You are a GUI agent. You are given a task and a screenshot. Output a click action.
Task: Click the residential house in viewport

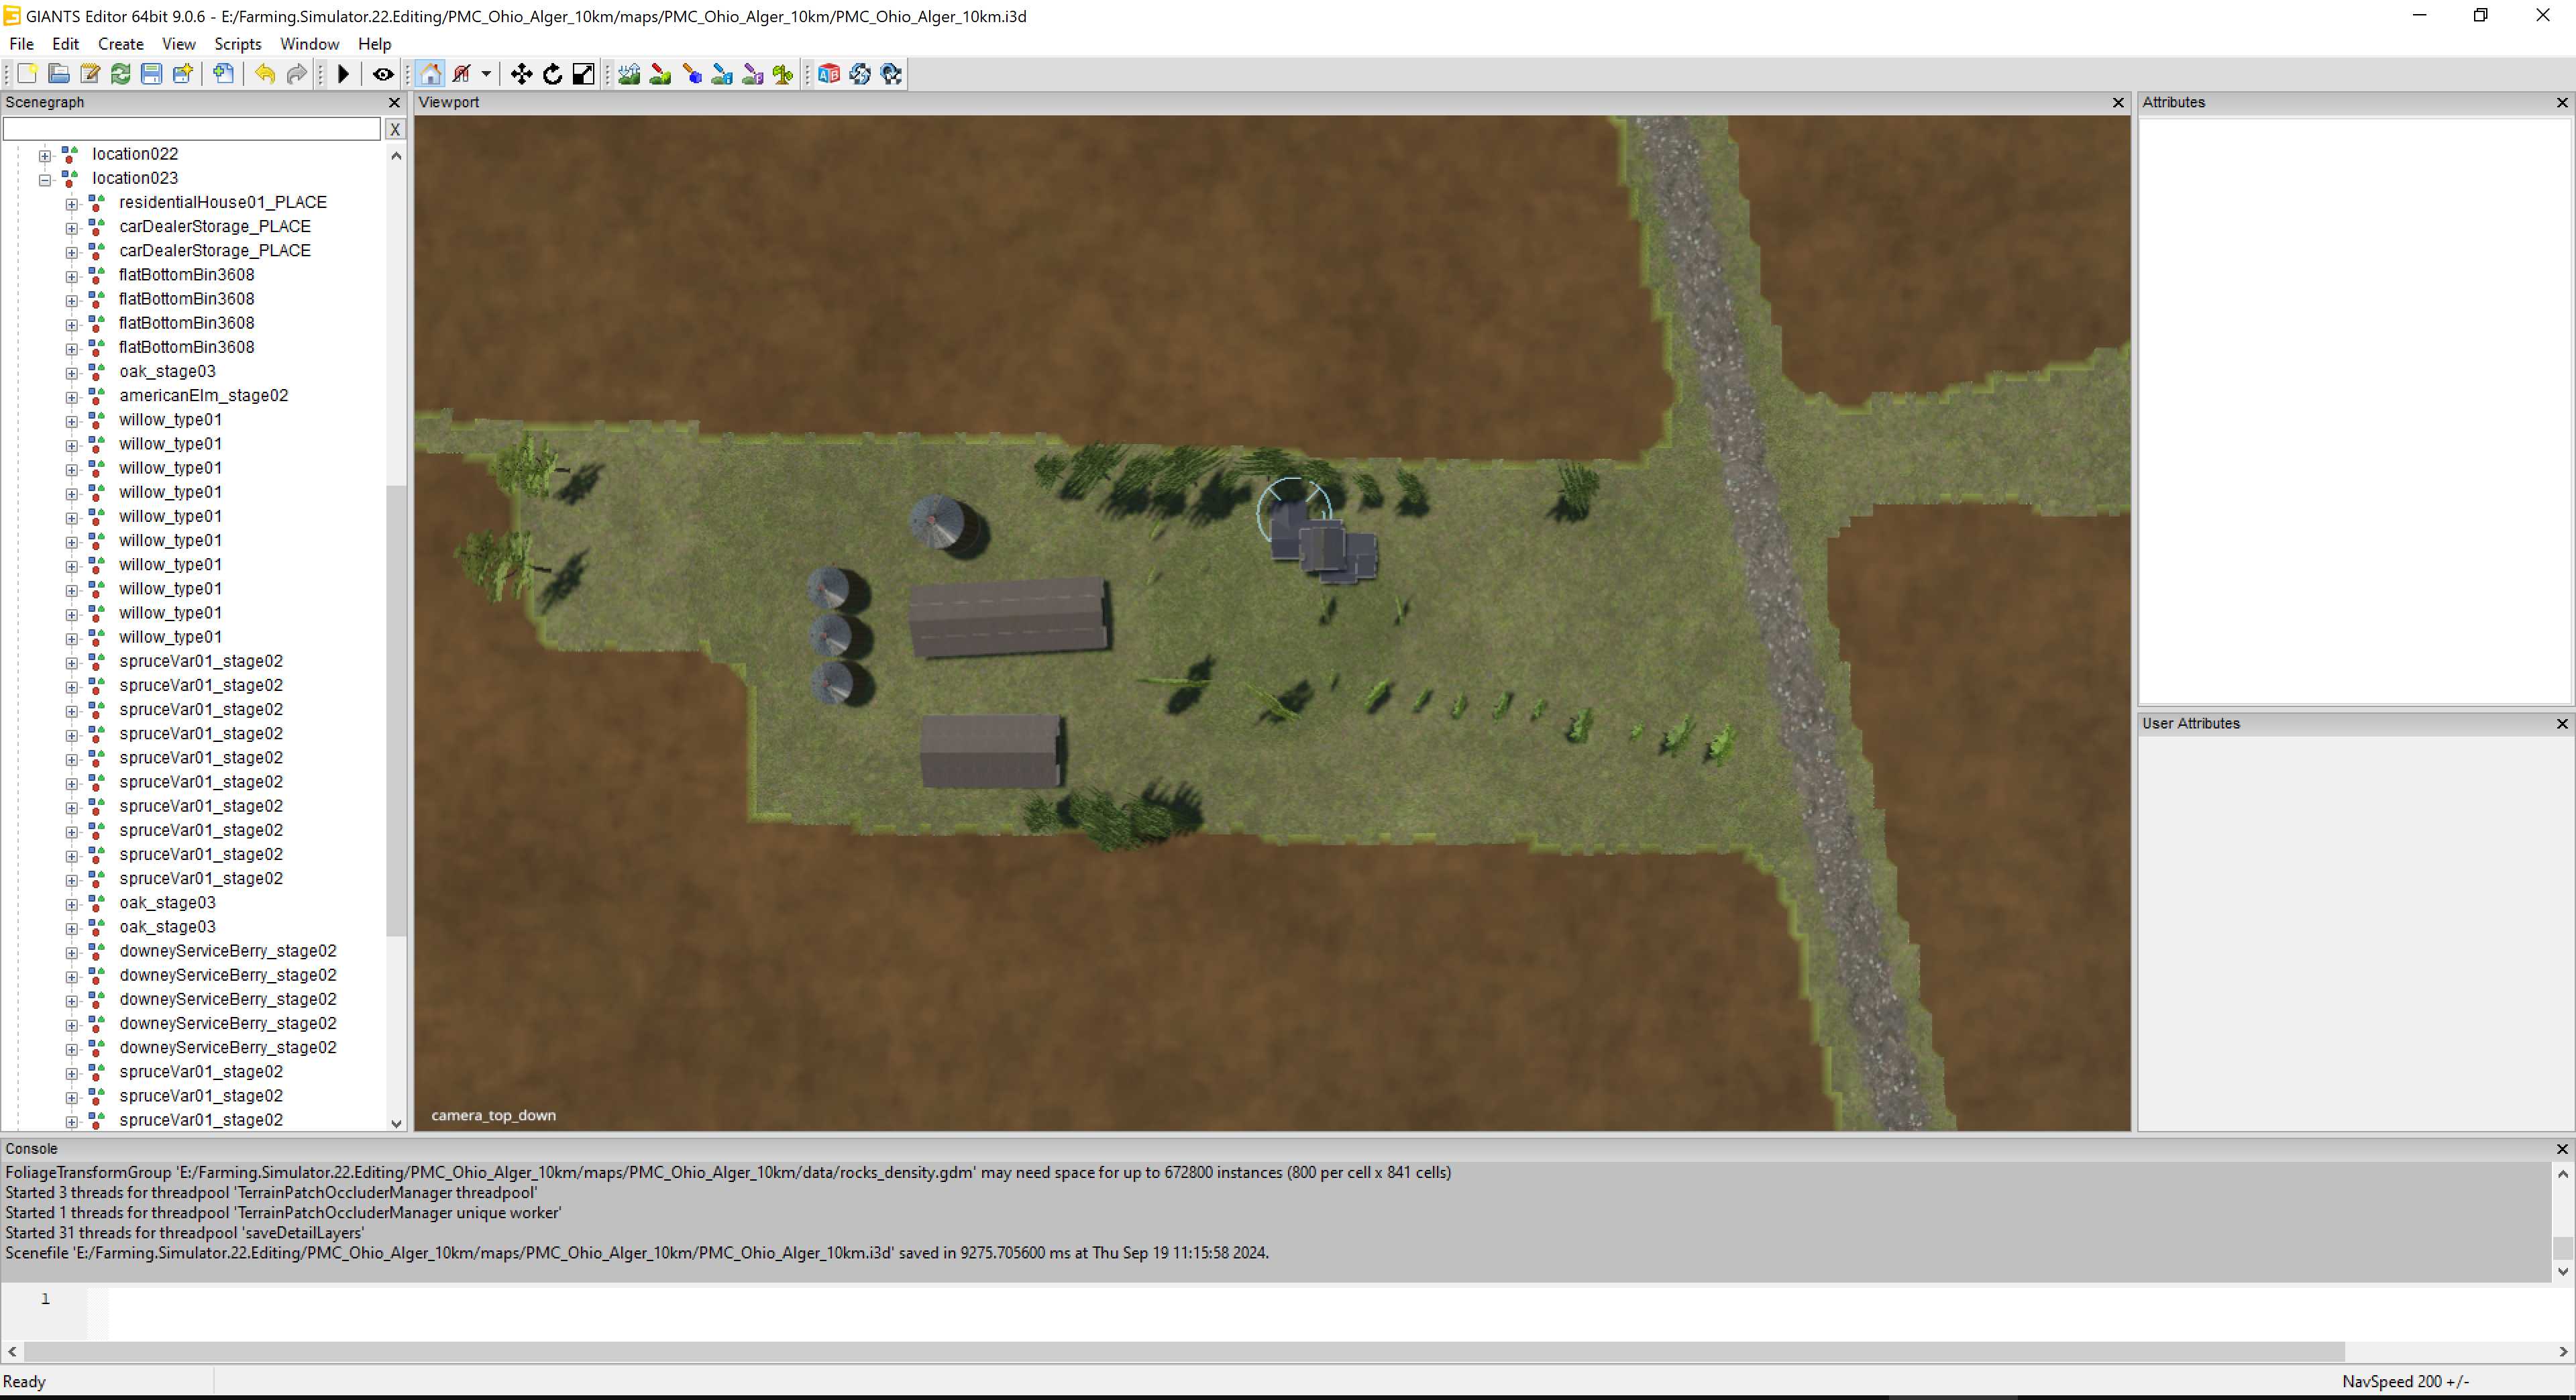coord(1324,545)
